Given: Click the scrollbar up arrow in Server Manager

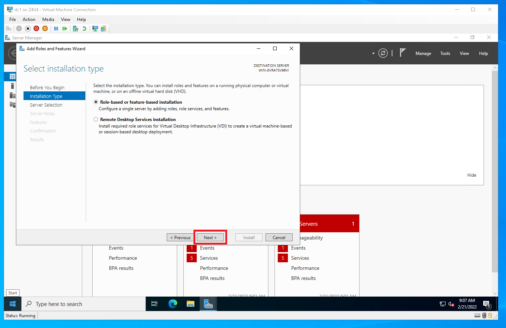Looking at the screenshot, I should (495, 68).
